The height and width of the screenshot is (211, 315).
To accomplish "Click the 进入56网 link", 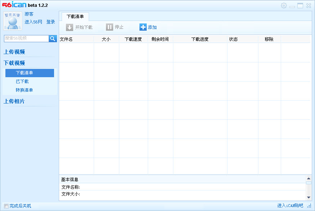I will (34, 22).
